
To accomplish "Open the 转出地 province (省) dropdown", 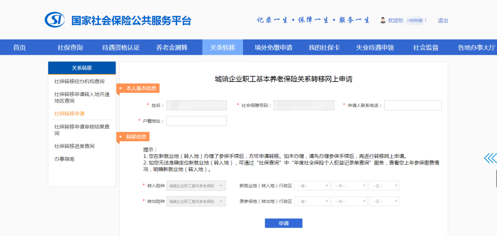I will tap(312, 201).
